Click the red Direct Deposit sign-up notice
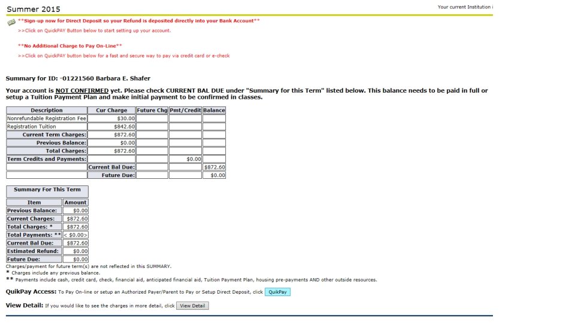 tap(138, 21)
